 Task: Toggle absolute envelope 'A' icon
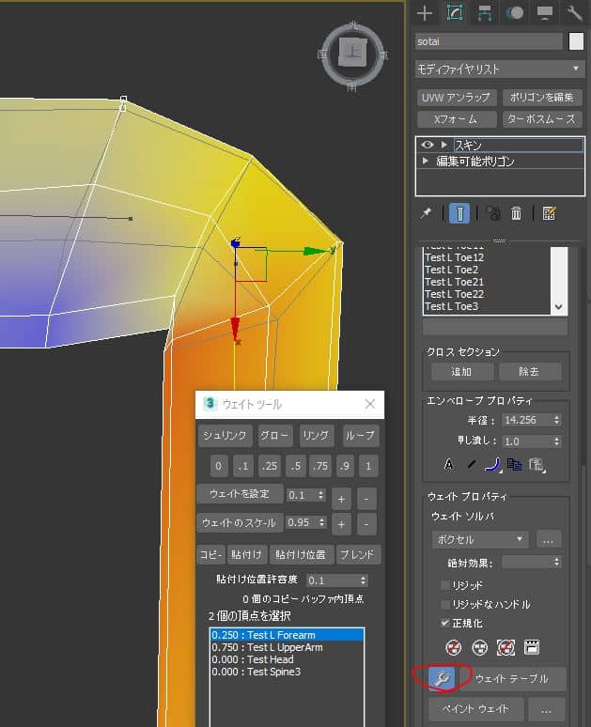(x=448, y=463)
